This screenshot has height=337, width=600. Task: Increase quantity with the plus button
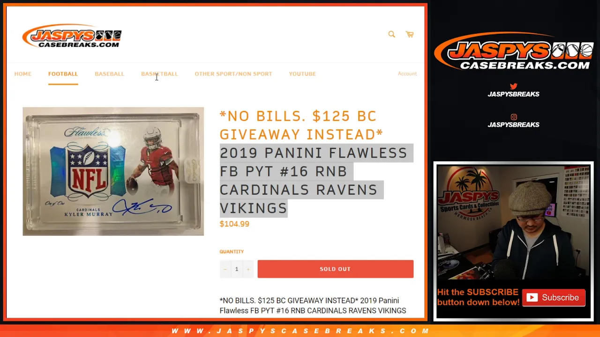pos(248,269)
